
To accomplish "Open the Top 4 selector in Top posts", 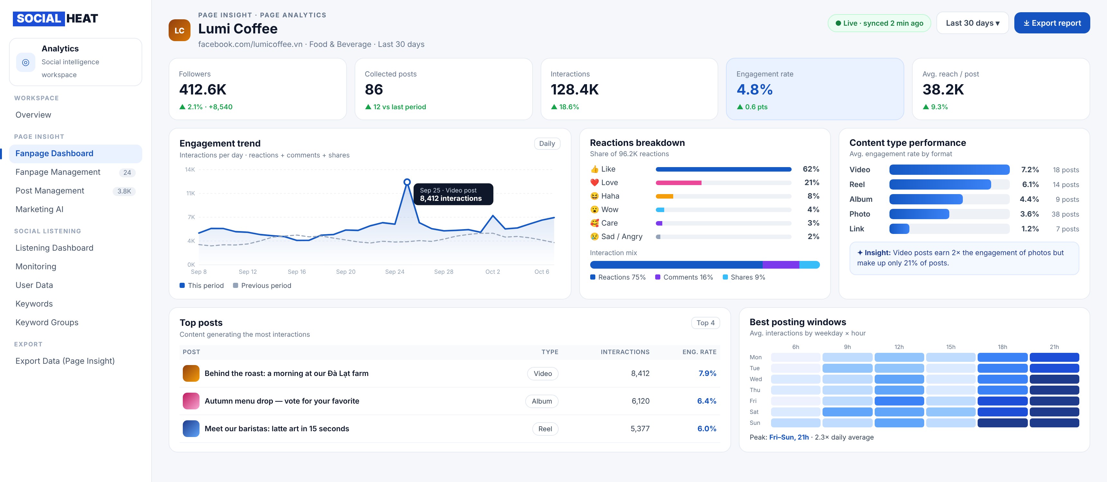I will point(705,323).
